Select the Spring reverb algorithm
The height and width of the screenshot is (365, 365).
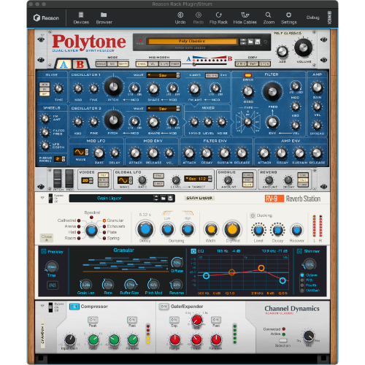[104, 238]
